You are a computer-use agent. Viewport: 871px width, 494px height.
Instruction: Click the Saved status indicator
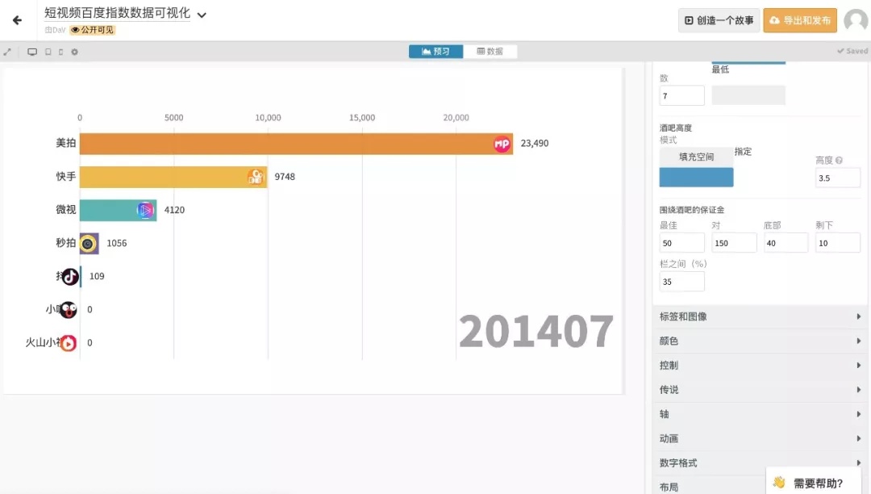click(852, 51)
